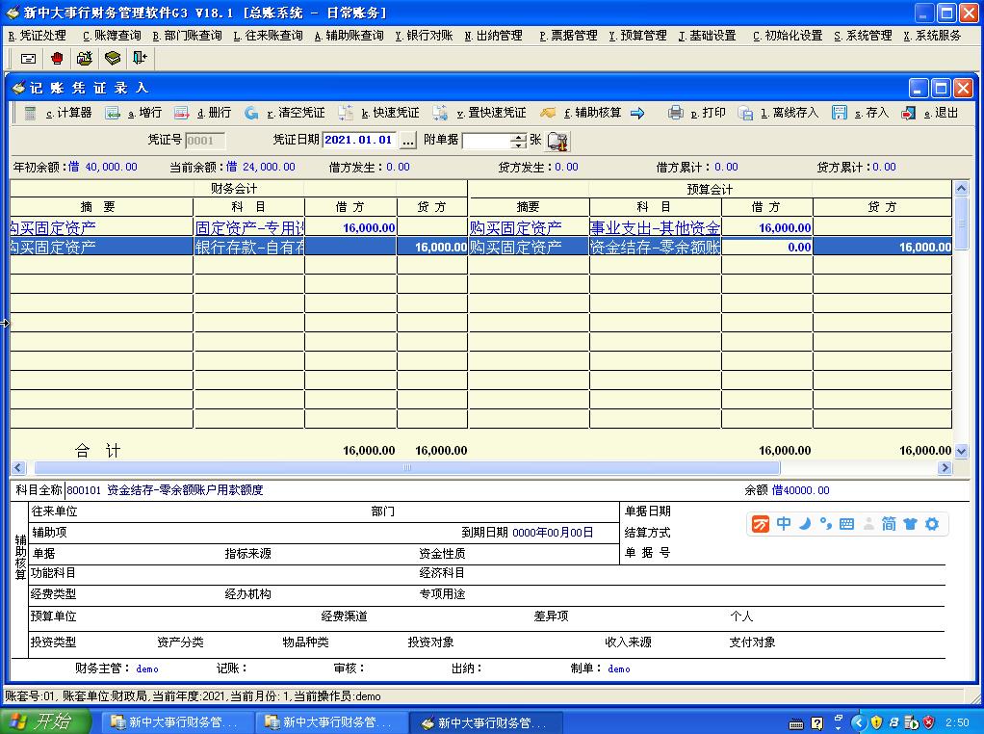Open the 基础设置 menu
984x734 pixels.
pyautogui.click(x=708, y=36)
